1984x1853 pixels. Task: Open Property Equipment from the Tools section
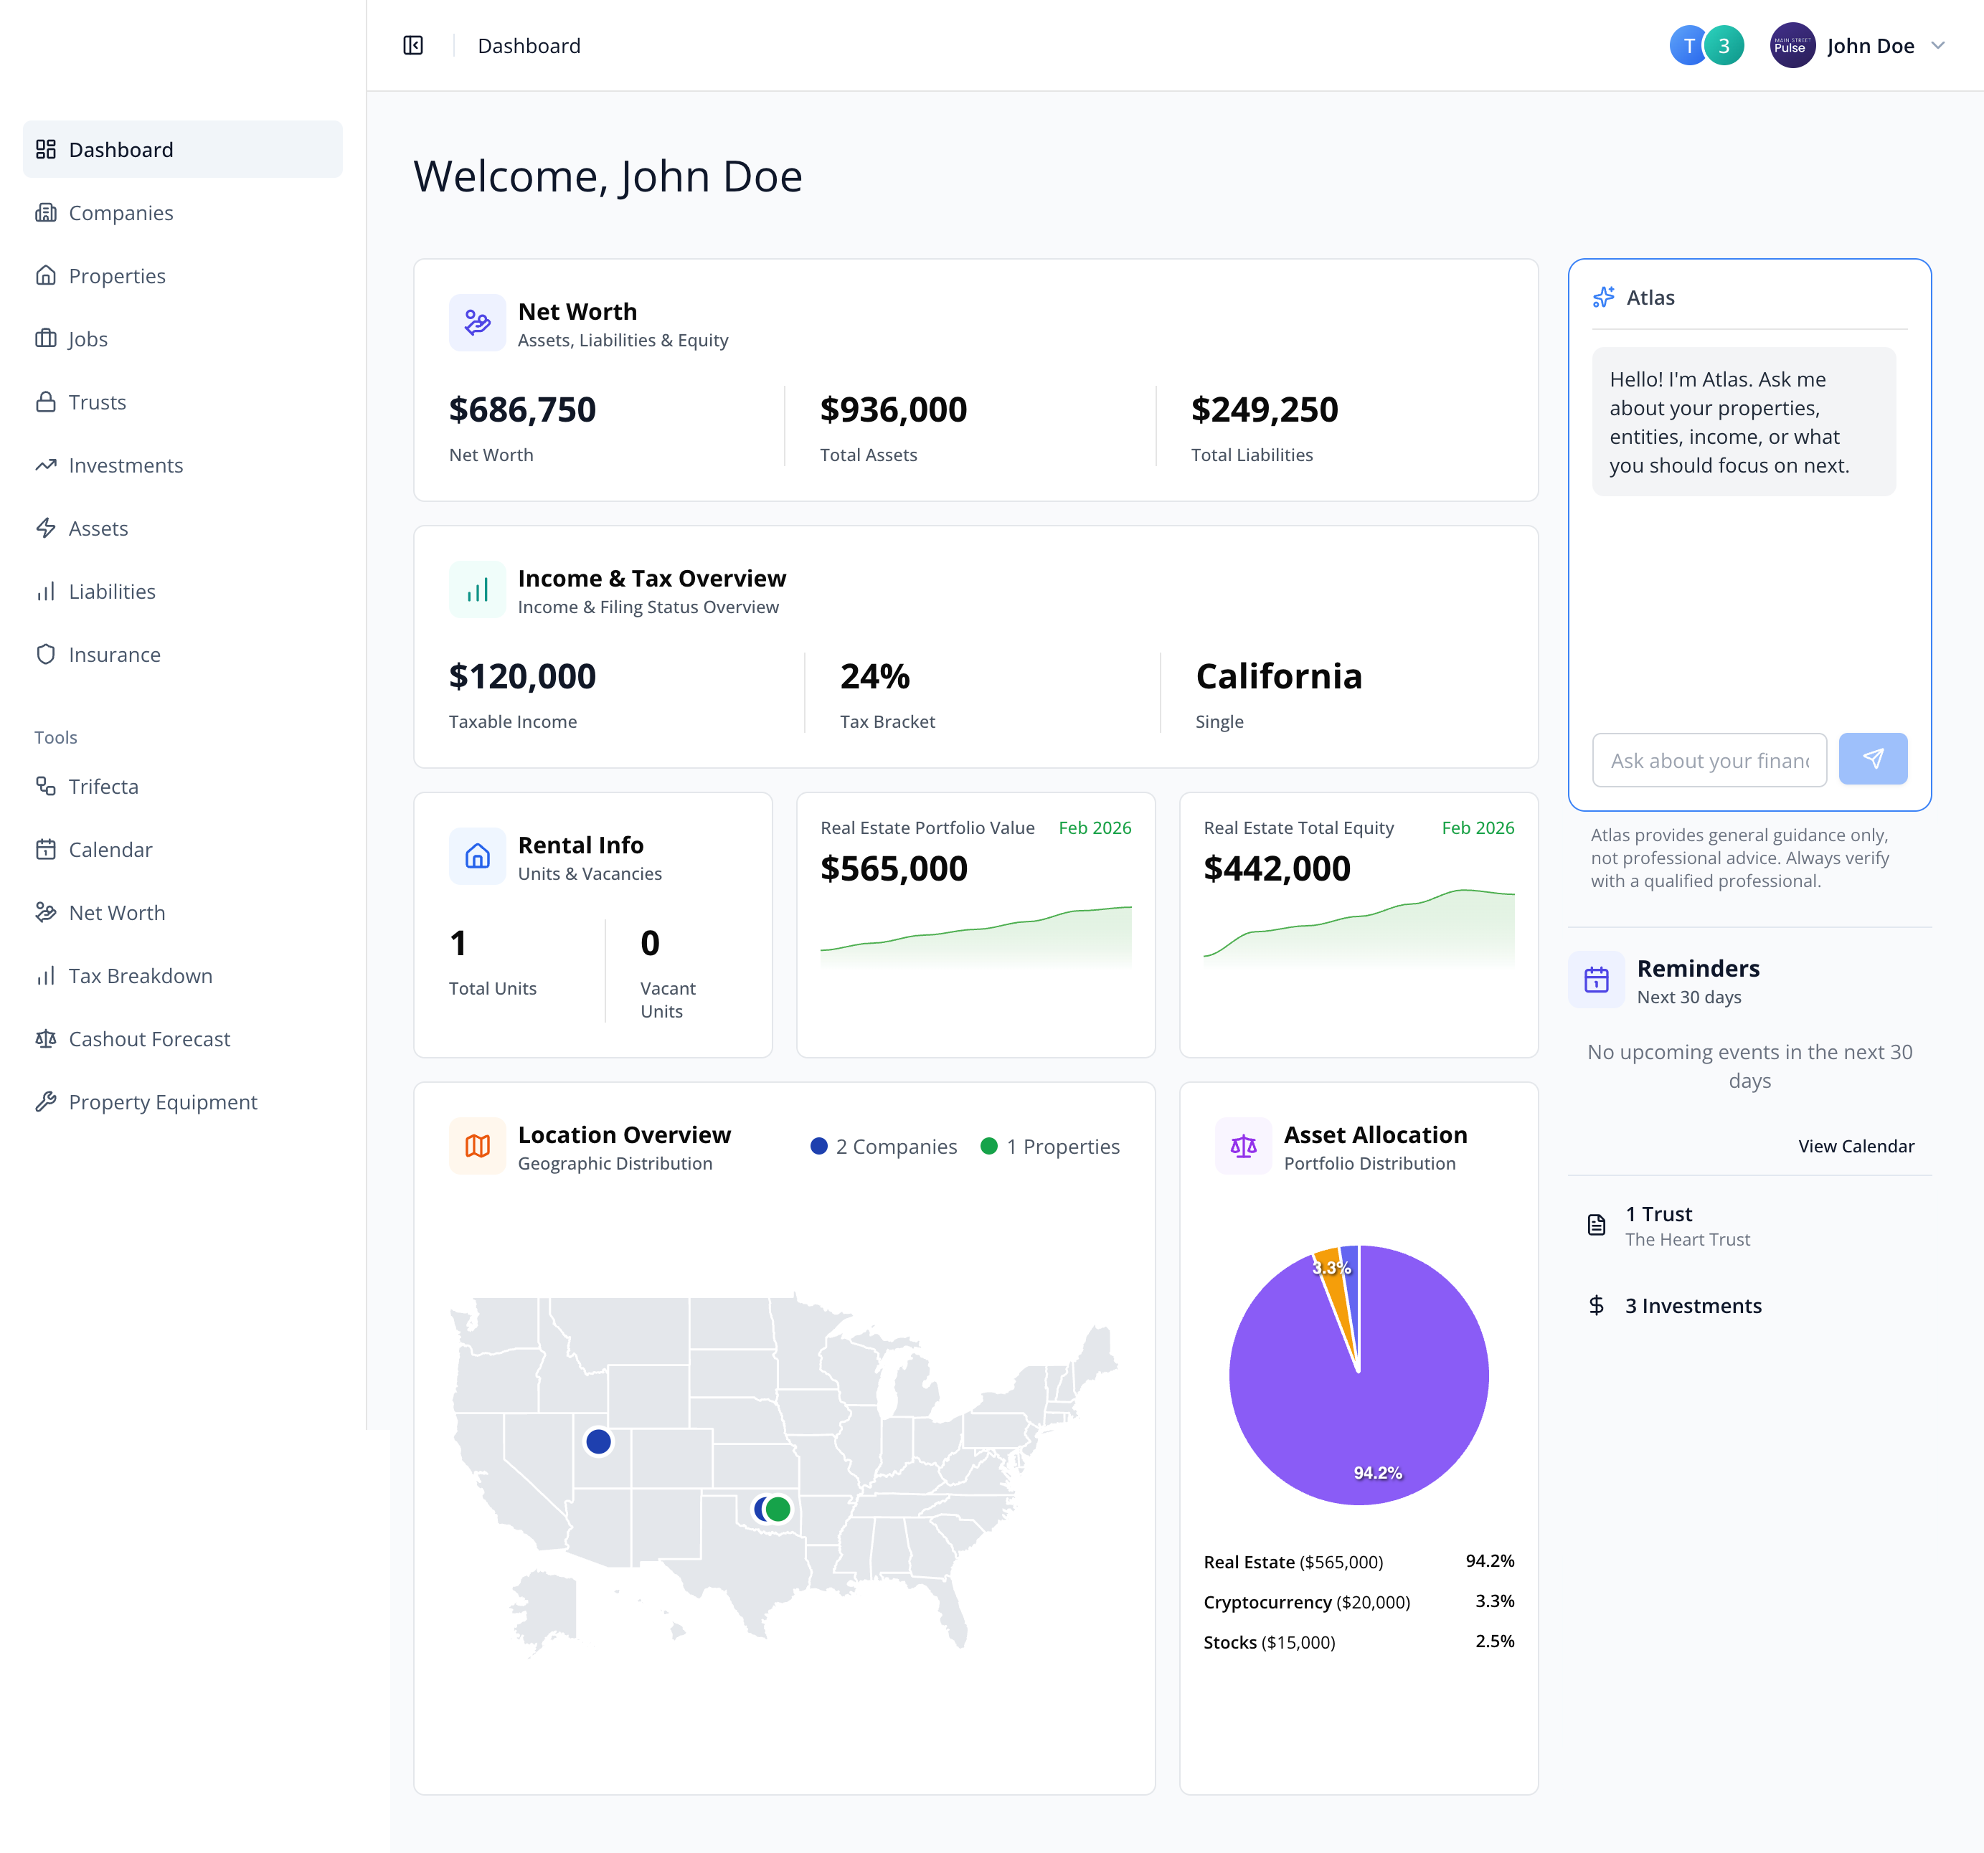(163, 1101)
